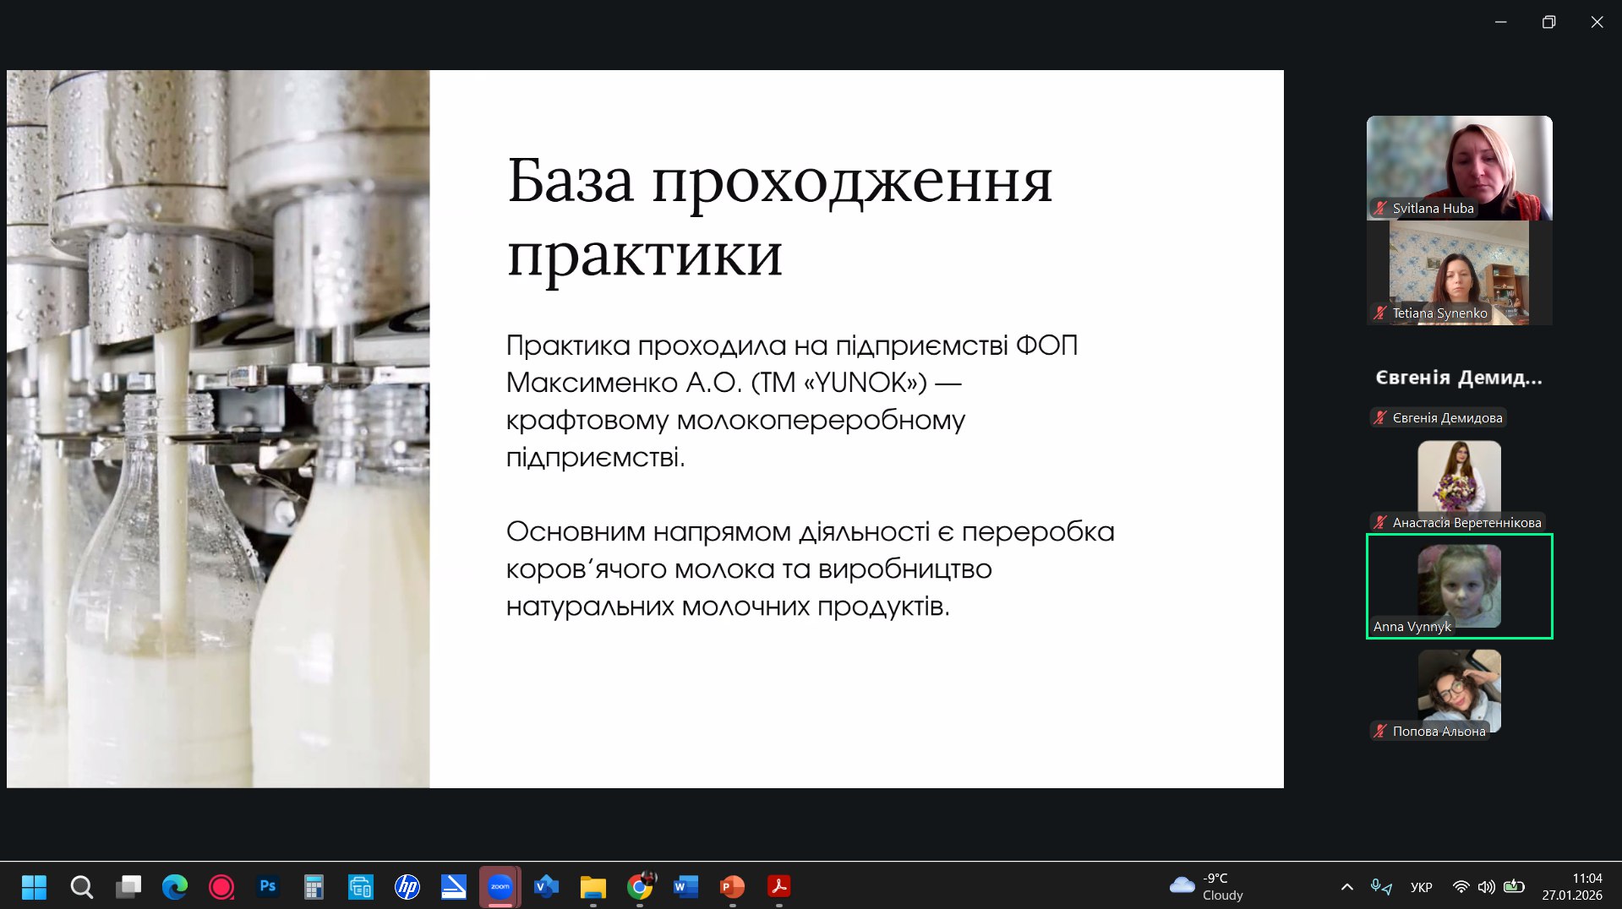
Task: Click the weather widget showing Cloudy
Action: (x=1207, y=886)
